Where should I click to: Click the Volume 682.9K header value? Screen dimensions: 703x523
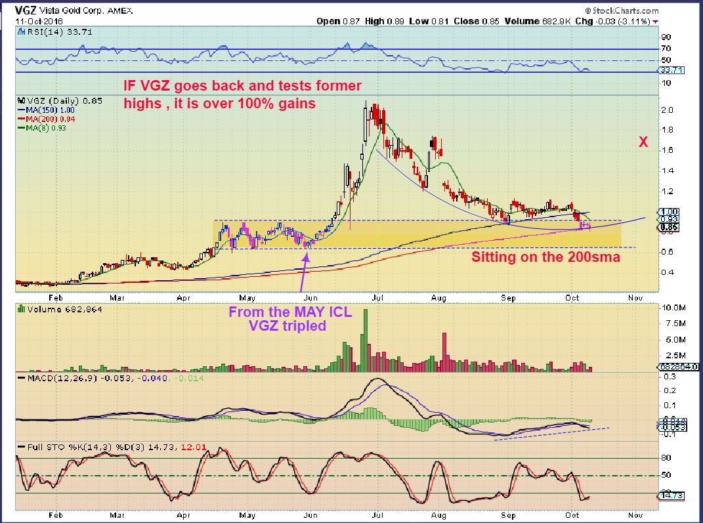pos(537,21)
